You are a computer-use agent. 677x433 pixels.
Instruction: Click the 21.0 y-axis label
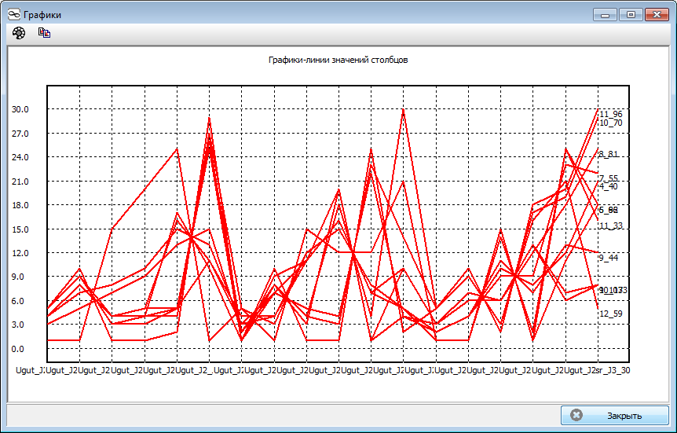(20, 182)
